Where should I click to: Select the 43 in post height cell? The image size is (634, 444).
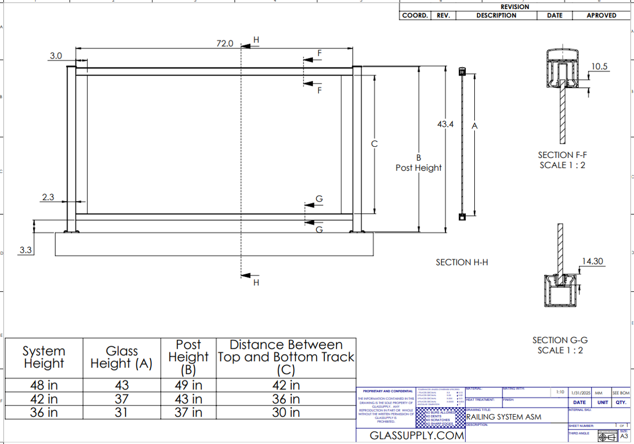(188, 399)
